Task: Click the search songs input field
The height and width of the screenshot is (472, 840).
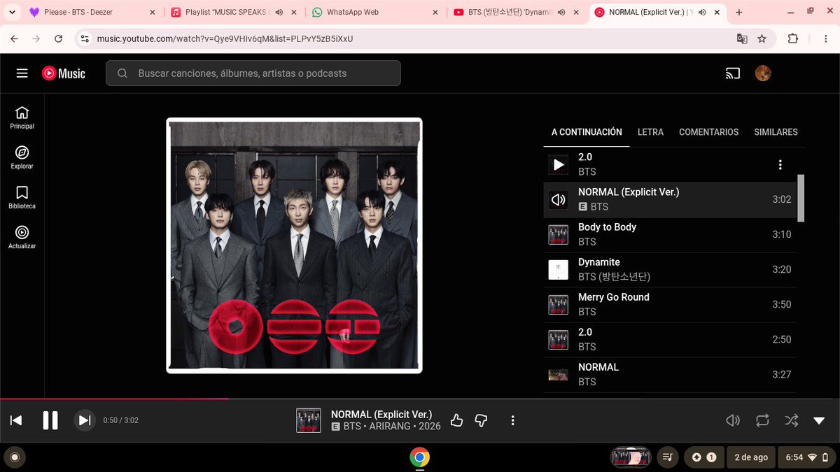Action: pyautogui.click(x=253, y=73)
